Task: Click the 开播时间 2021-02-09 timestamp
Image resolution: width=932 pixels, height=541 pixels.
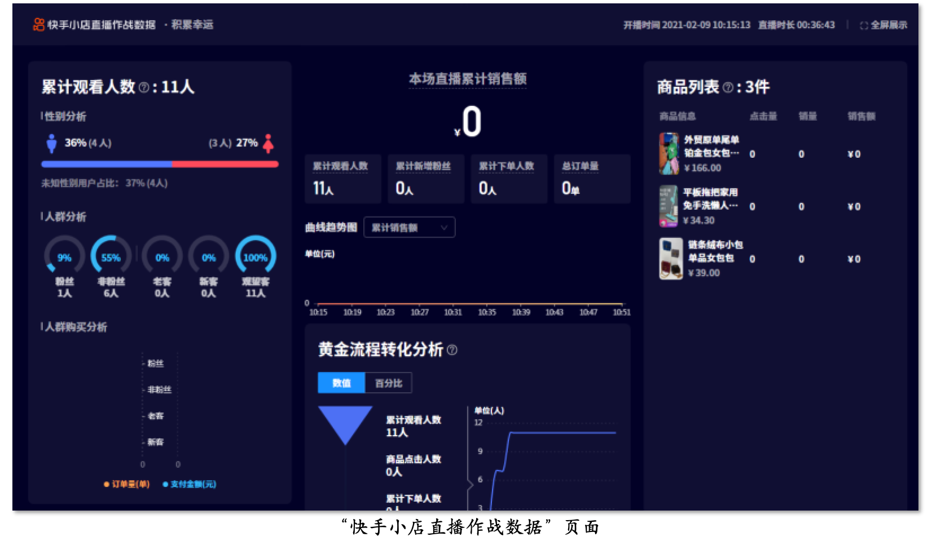Action: 687,25
